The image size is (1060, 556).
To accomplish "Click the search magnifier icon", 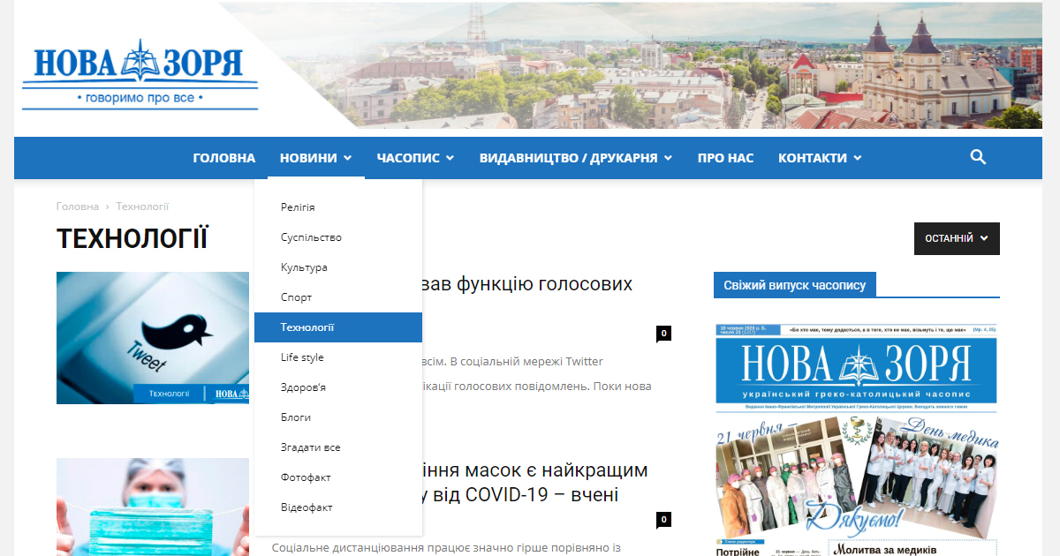I will [978, 157].
